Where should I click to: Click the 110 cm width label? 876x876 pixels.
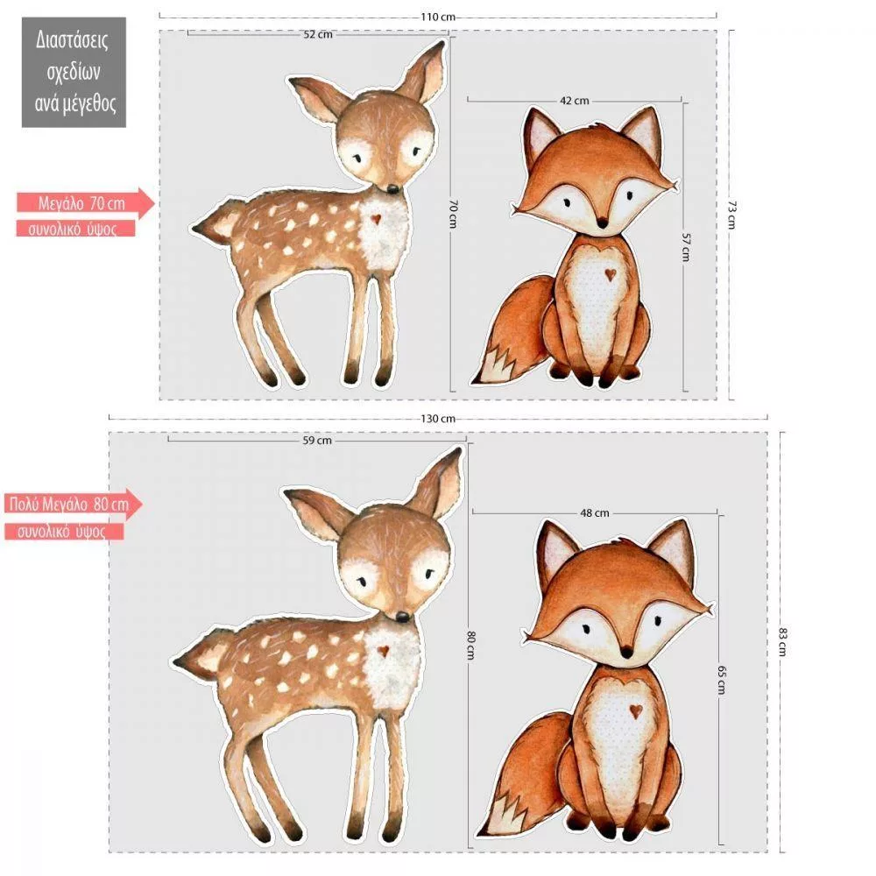438,17
